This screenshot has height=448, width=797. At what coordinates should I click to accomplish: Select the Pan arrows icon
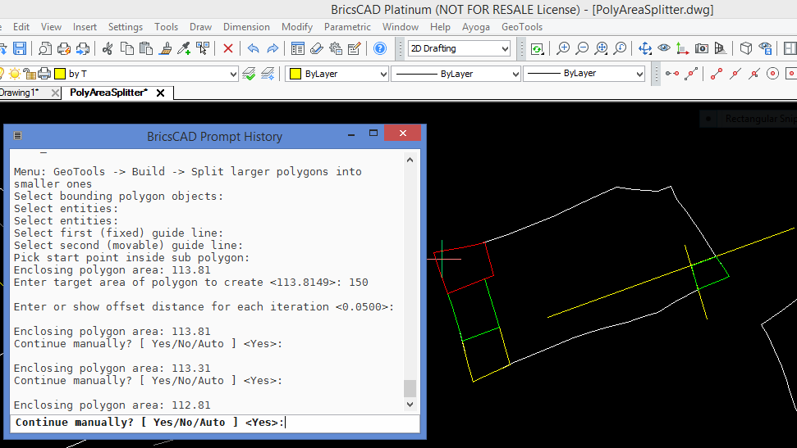645,49
